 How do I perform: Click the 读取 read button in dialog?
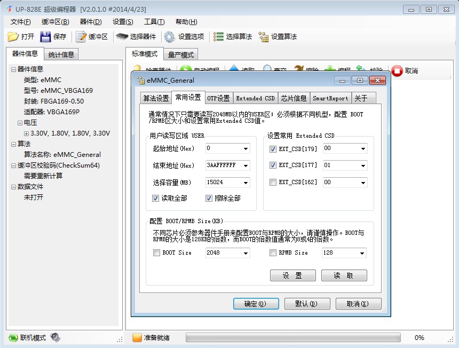click(344, 275)
